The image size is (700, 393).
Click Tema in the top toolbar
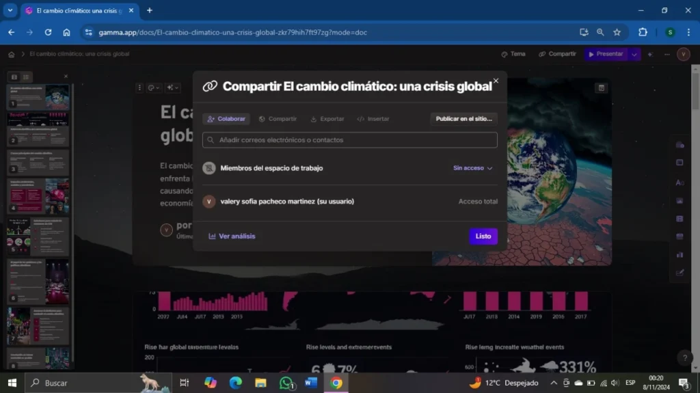pyautogui.click(x=513, y=54)
